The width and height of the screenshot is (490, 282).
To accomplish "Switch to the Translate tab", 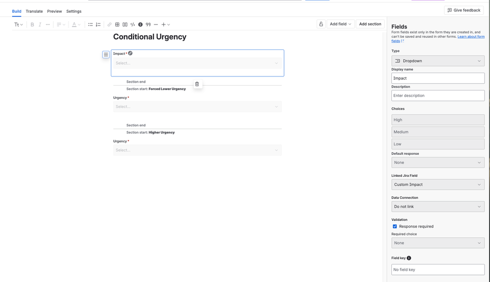I will tap(34, 11).
